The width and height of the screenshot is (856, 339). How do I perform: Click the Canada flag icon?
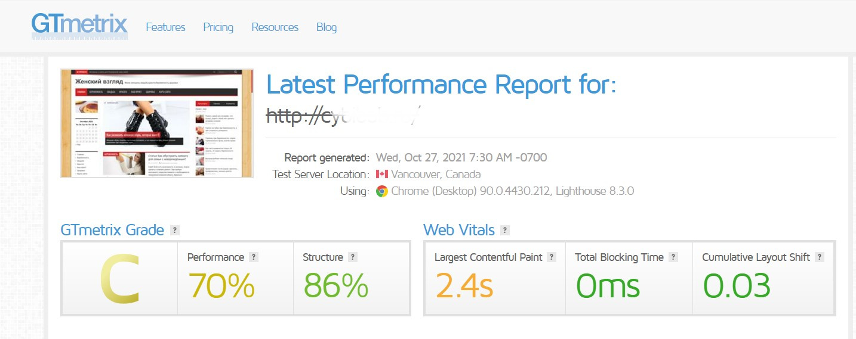click(382, 175)
